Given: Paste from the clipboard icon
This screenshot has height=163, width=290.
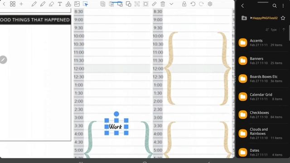Looking at the screenshot, I should click(x=111, y=4).
